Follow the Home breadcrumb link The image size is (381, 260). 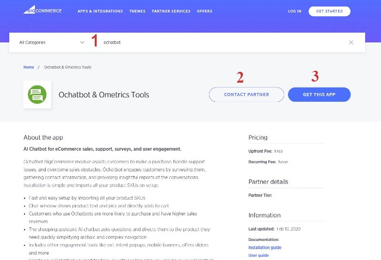click(x=29, y=67)
